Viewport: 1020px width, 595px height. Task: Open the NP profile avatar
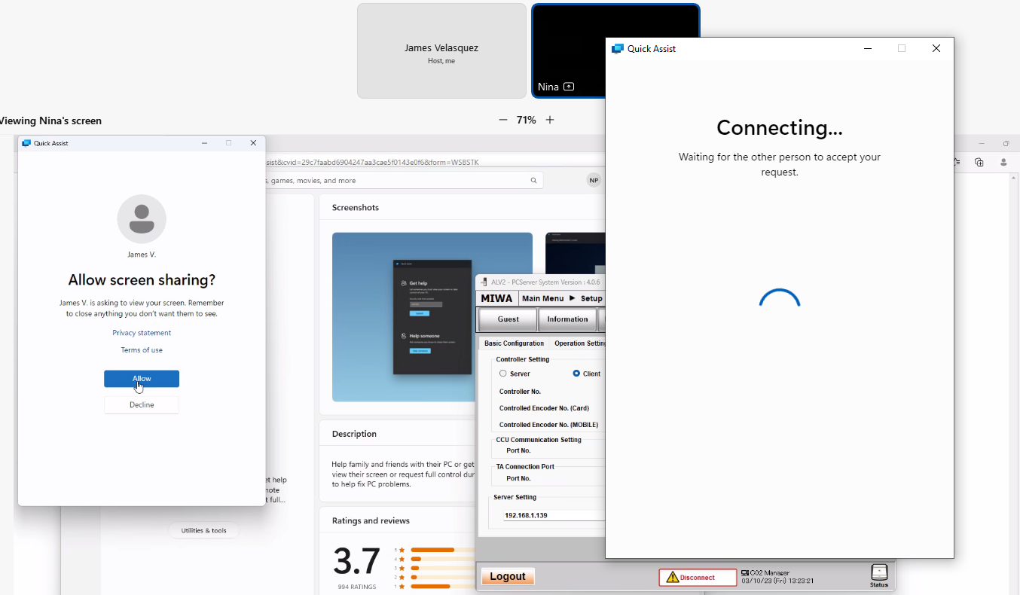(x=594, y=181)
